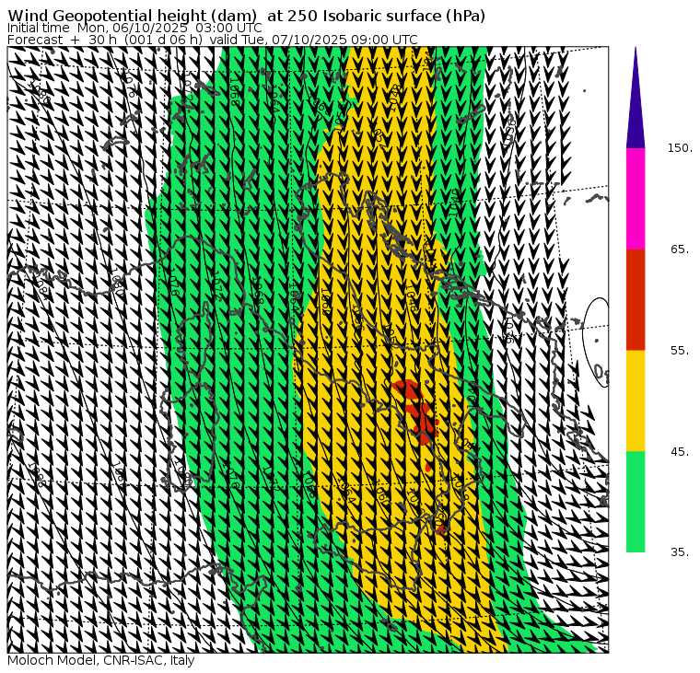
Task: Click the "Wind Geopotential height (dam)" title
Action: pos(120,17)
